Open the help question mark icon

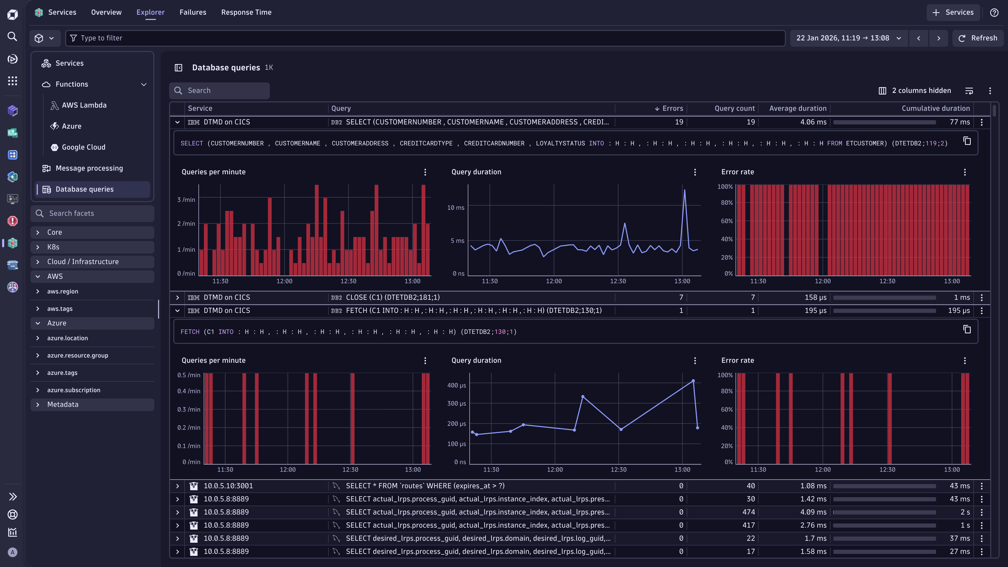coord(994,13)
